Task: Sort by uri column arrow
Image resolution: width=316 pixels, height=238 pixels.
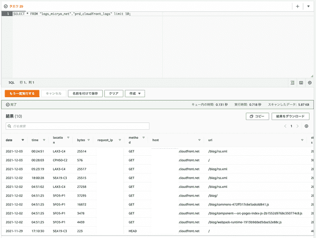Action: [302, 140]
